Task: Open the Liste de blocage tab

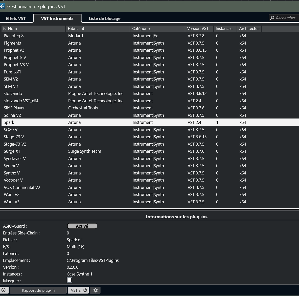Action: (105, 18)
